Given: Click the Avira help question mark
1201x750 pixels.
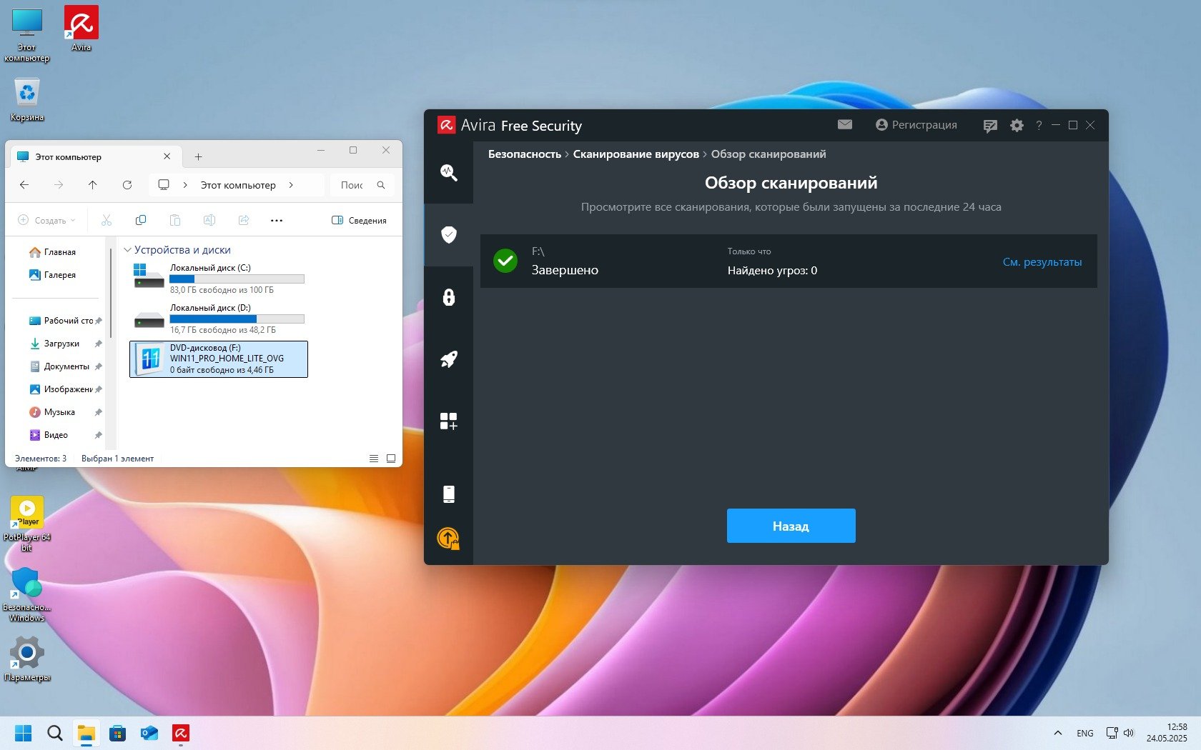Looking at the screenshot, I should coord(1039,125).
